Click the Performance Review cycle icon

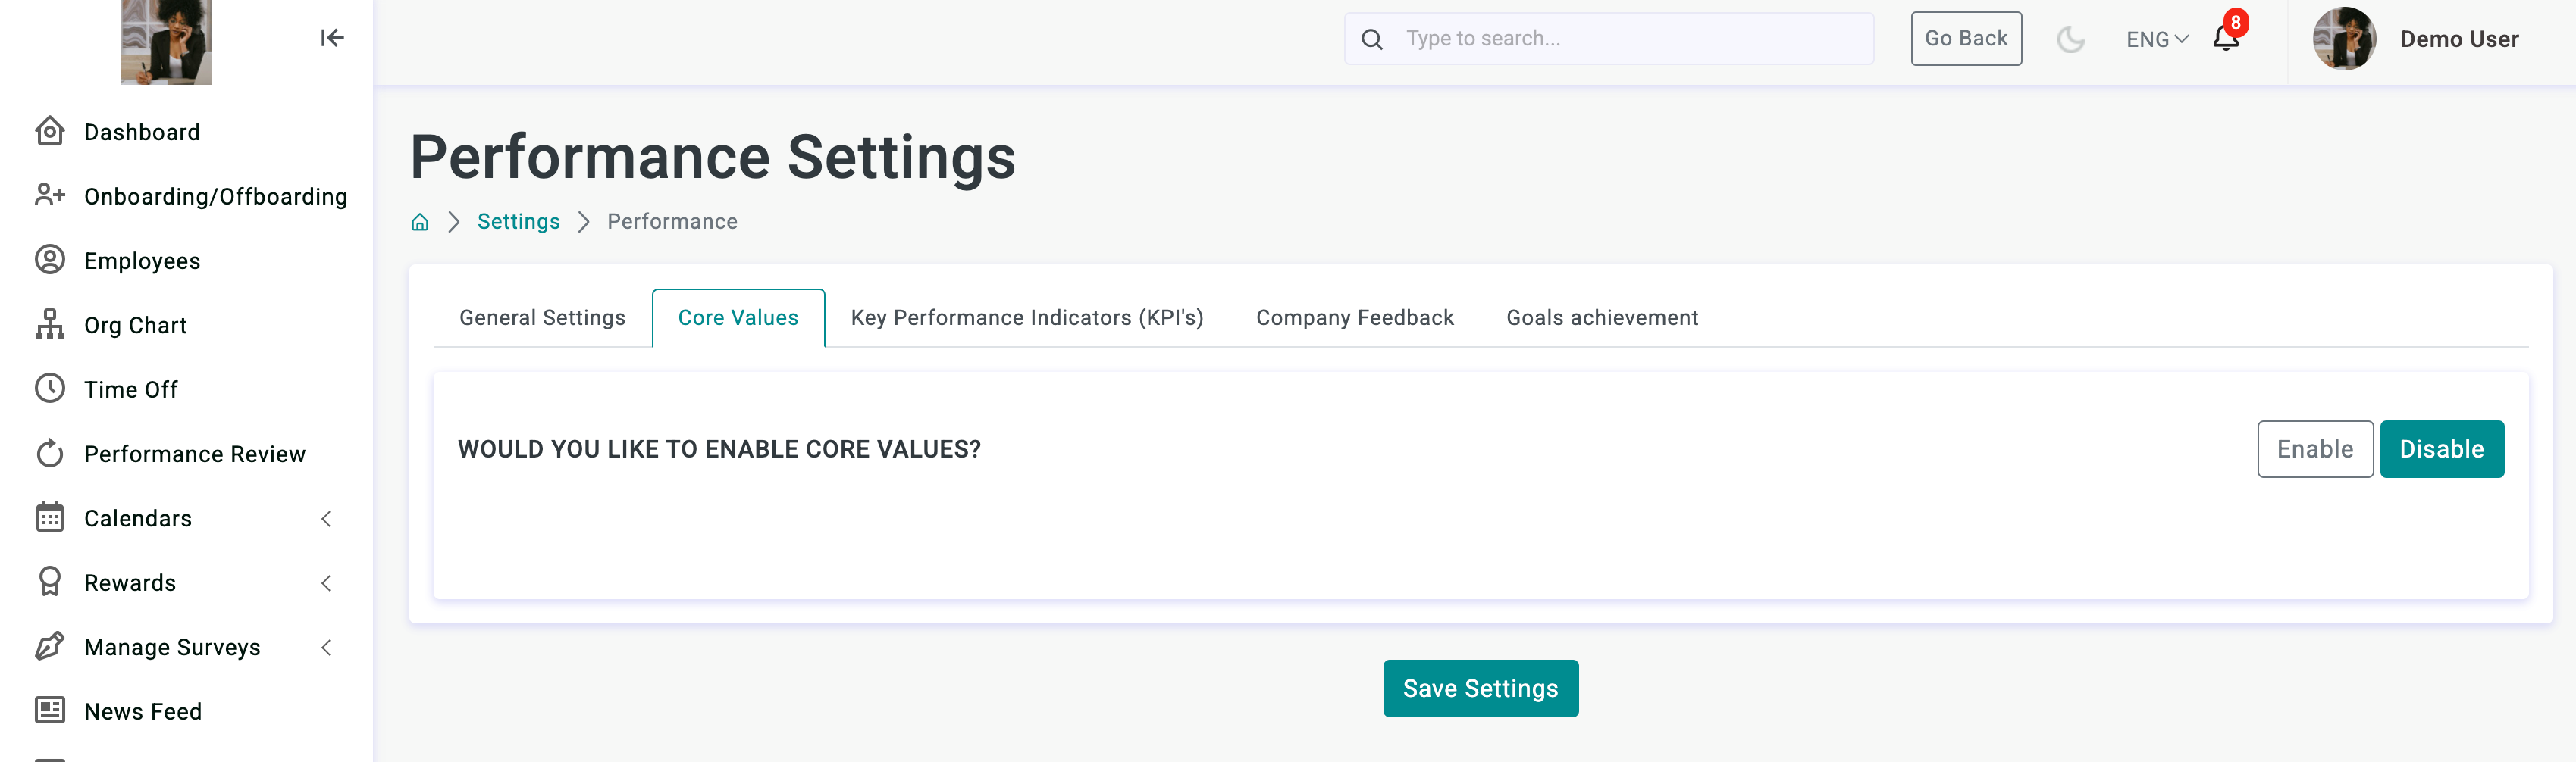(x=50, y=454)
